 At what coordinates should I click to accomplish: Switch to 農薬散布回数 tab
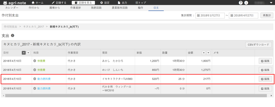click(120, 8)
